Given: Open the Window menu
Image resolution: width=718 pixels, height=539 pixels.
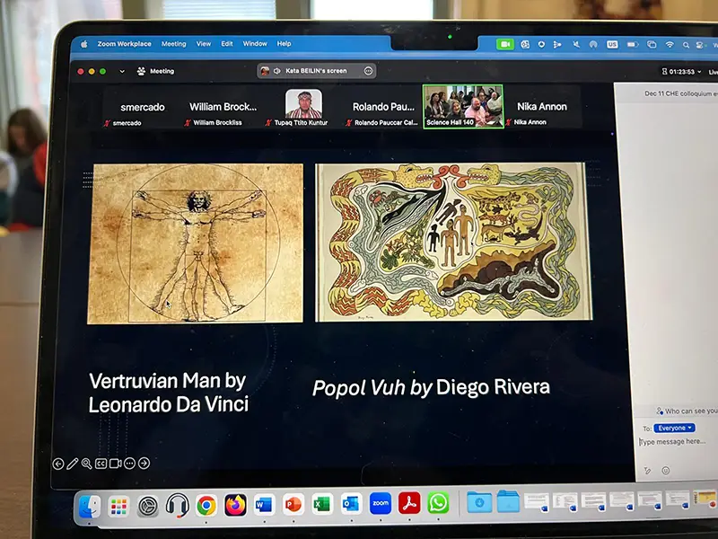Looking at the screenshot, I should pos(255,43).
